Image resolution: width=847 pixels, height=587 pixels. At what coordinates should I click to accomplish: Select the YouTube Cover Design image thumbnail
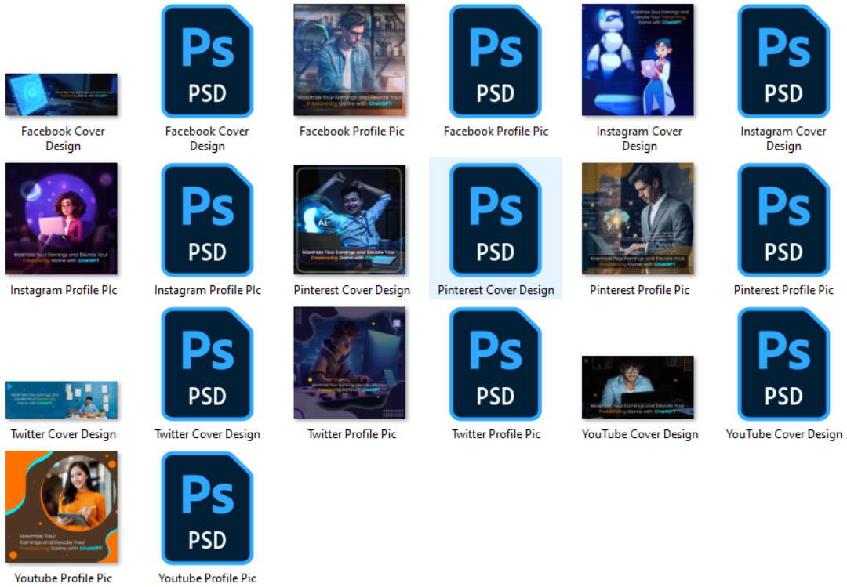[x=638, y=387]
